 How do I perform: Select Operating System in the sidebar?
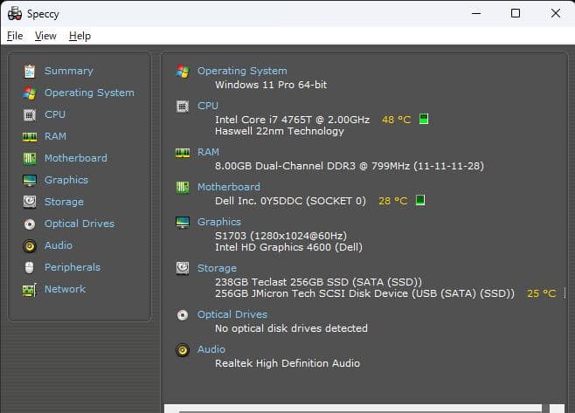(89, 93)
